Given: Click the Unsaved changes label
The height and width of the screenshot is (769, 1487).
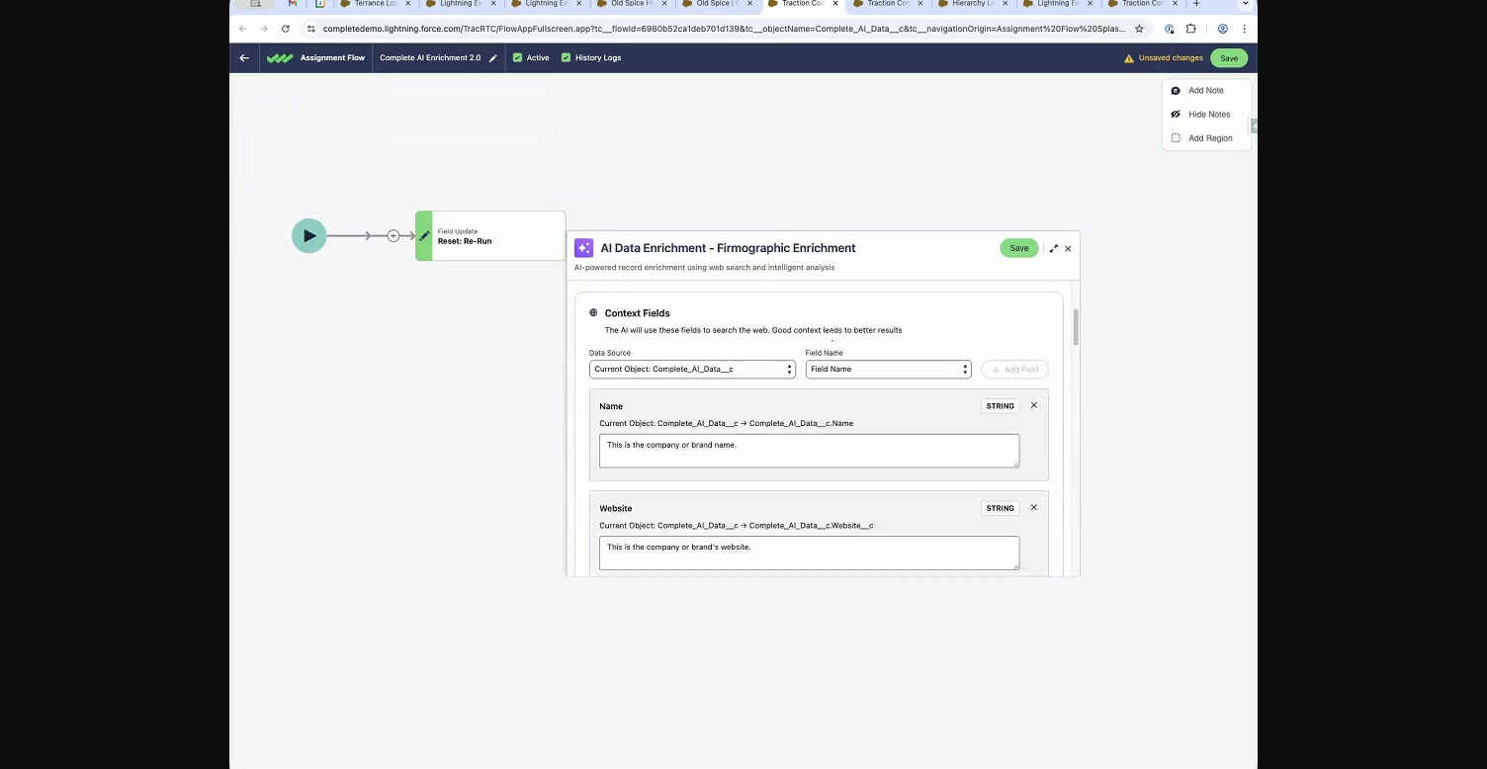Looking at the screenshot, I should pyautogui.click(x=1171, y=58).
